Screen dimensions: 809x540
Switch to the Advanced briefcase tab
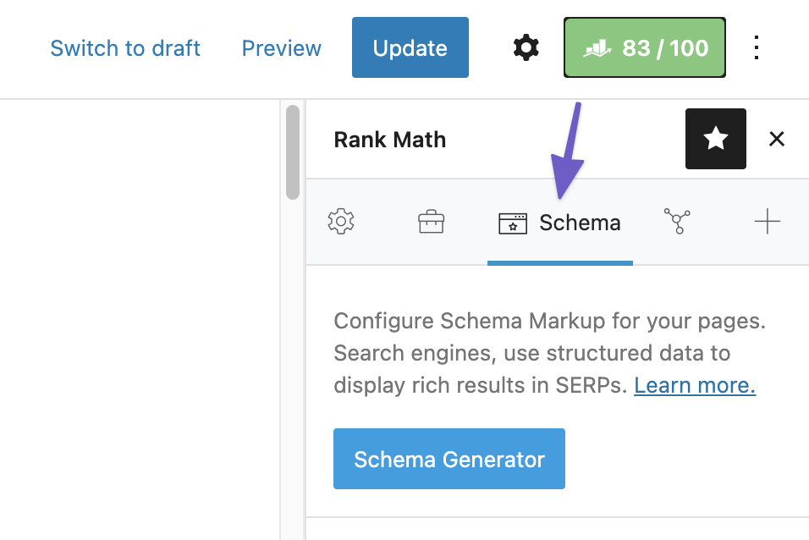(432, 223)
